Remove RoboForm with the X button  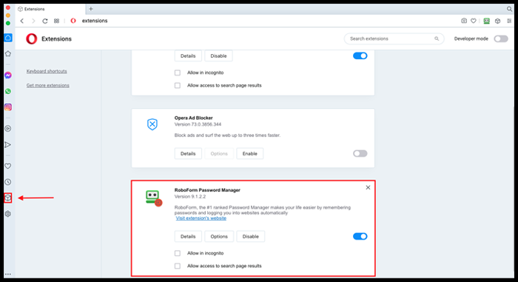[x=368, y=187]
